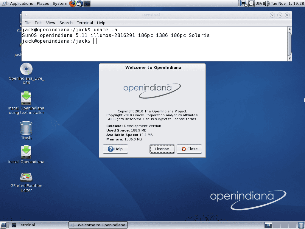Select the GParted Partition Editor icon
This screenshot has height=229, width=305.
(26, 177)
